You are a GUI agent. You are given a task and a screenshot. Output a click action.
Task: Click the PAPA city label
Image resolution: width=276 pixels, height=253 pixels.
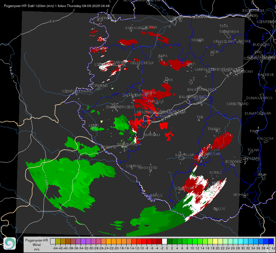click(x=163, y=56)
